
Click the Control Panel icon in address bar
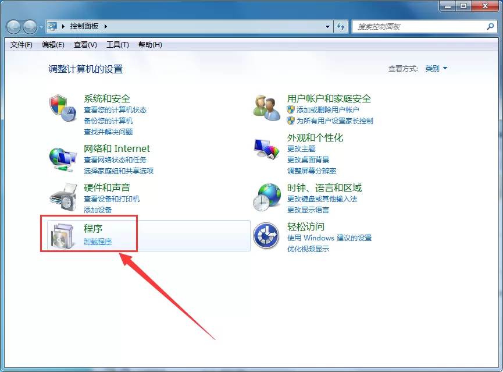tap(52, 26)
